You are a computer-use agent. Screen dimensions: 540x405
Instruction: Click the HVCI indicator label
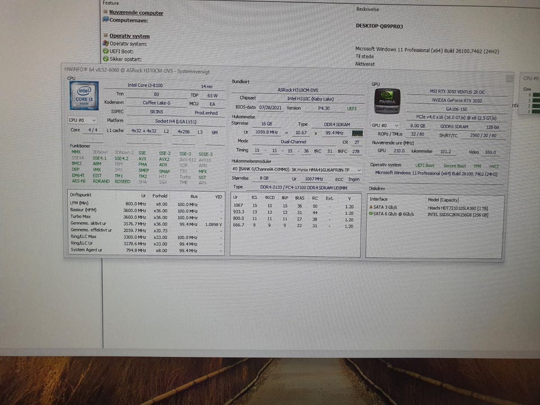[x=494, y=166]
